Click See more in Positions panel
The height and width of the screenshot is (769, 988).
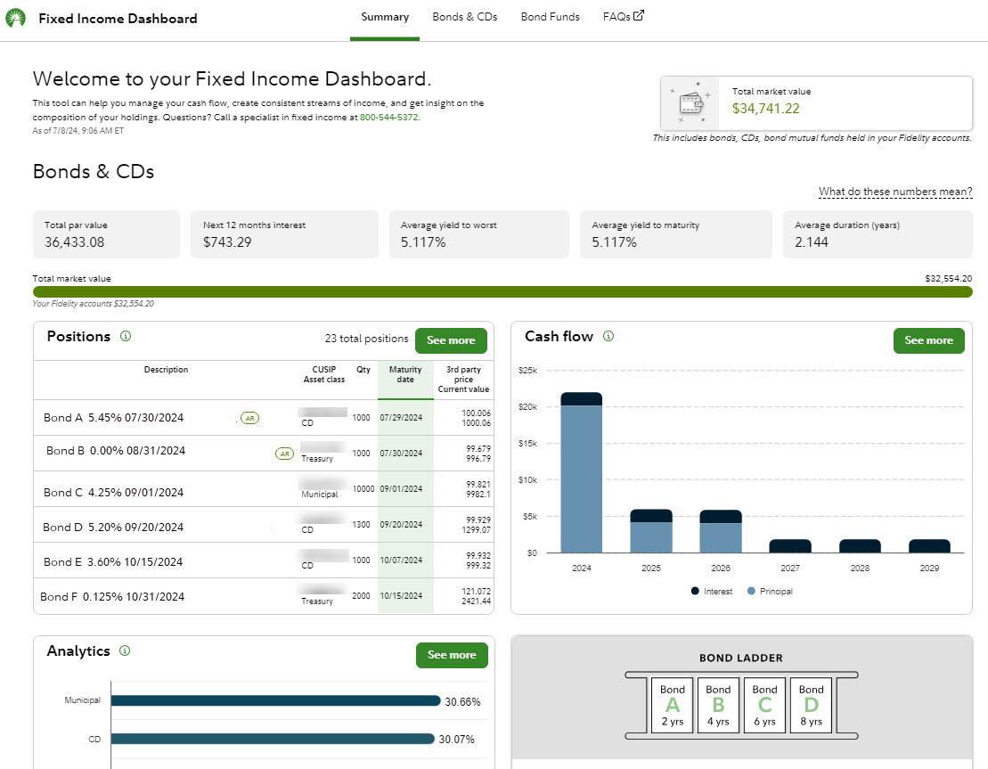pos(451,340)
